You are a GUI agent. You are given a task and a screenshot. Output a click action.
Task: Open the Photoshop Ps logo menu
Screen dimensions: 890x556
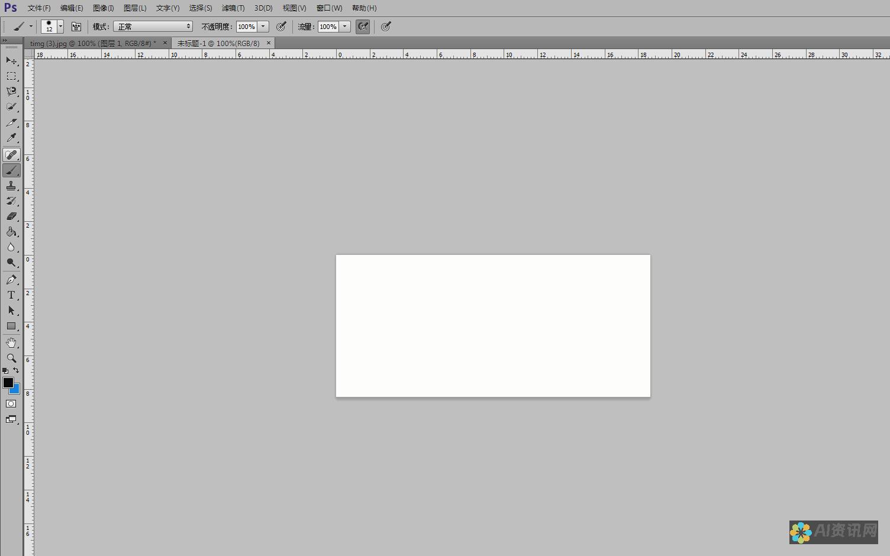11,8
